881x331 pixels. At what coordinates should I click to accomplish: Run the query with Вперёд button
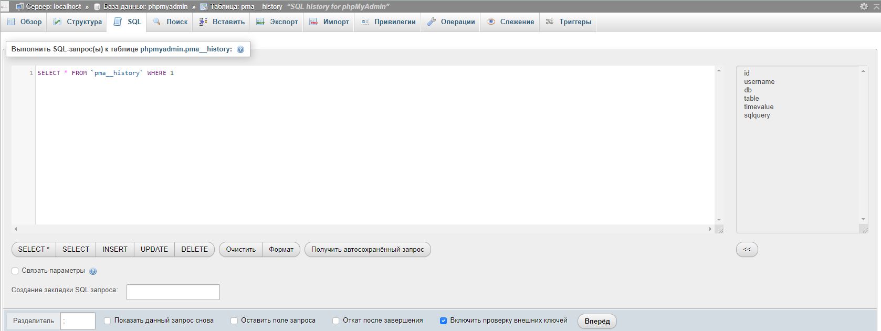point(597,321)
